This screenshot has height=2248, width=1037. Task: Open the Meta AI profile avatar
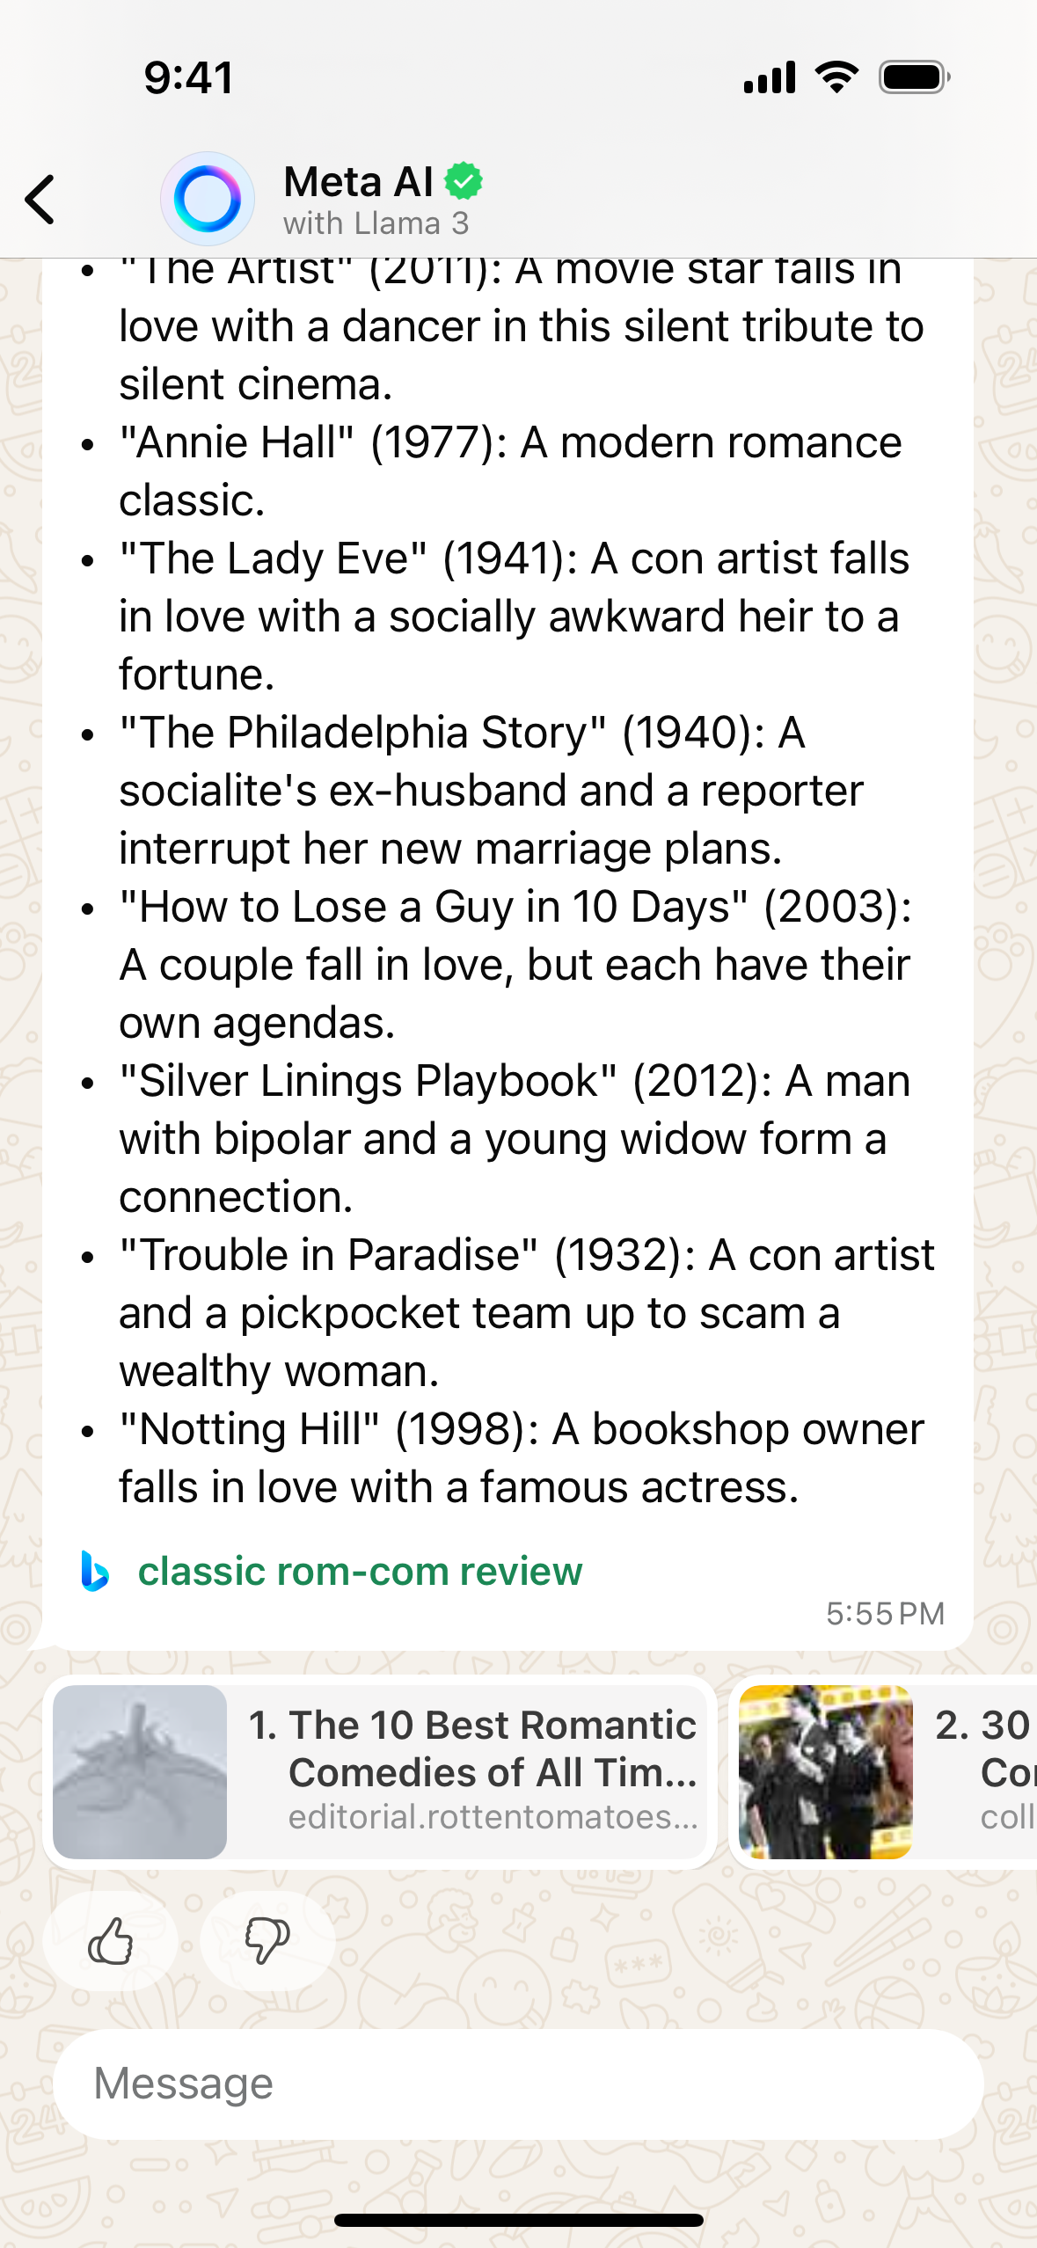208,199
